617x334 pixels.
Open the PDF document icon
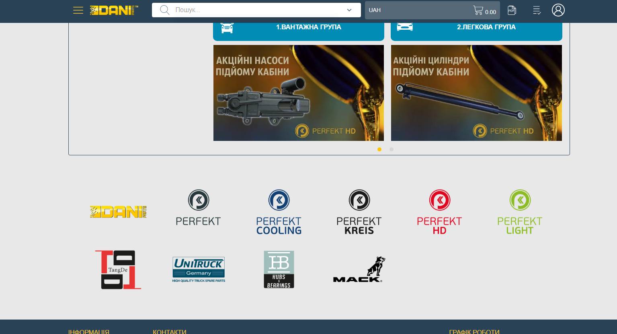(512, 10)
